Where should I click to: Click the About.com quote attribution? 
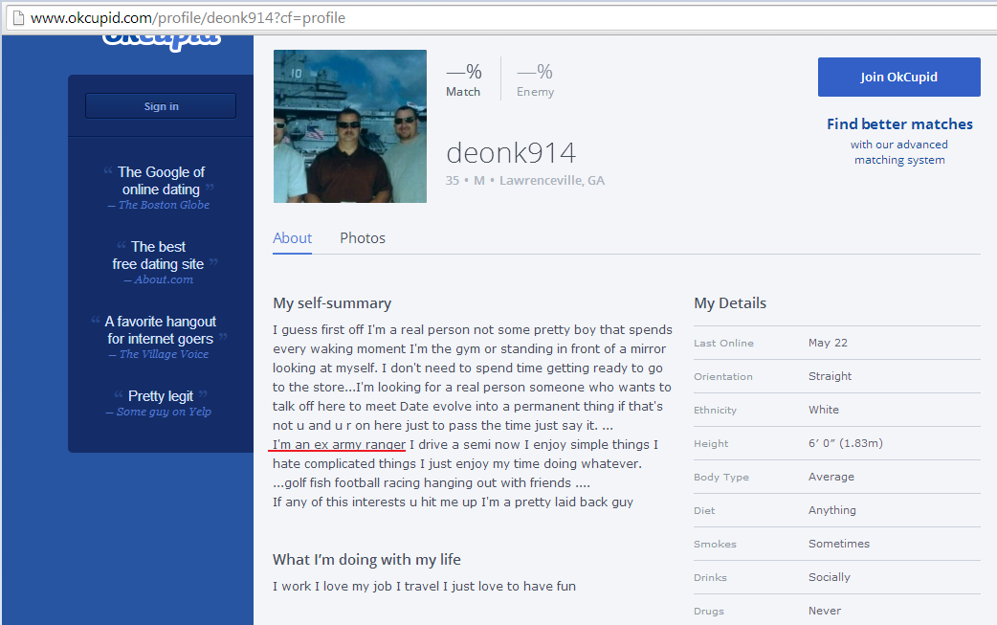coord(164,279)
